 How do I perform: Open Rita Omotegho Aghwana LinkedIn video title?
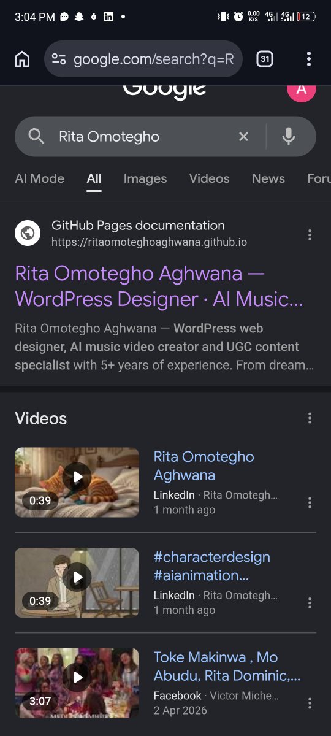(204, 466)
